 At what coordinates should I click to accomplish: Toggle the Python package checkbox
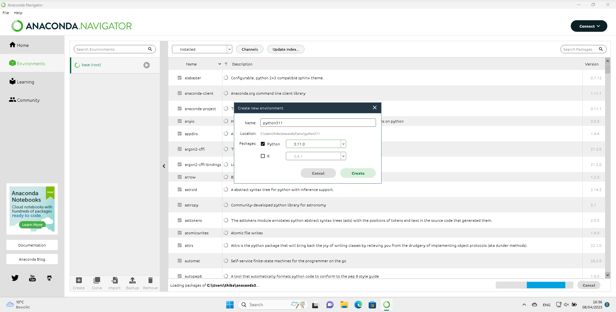tap(263, 144)
